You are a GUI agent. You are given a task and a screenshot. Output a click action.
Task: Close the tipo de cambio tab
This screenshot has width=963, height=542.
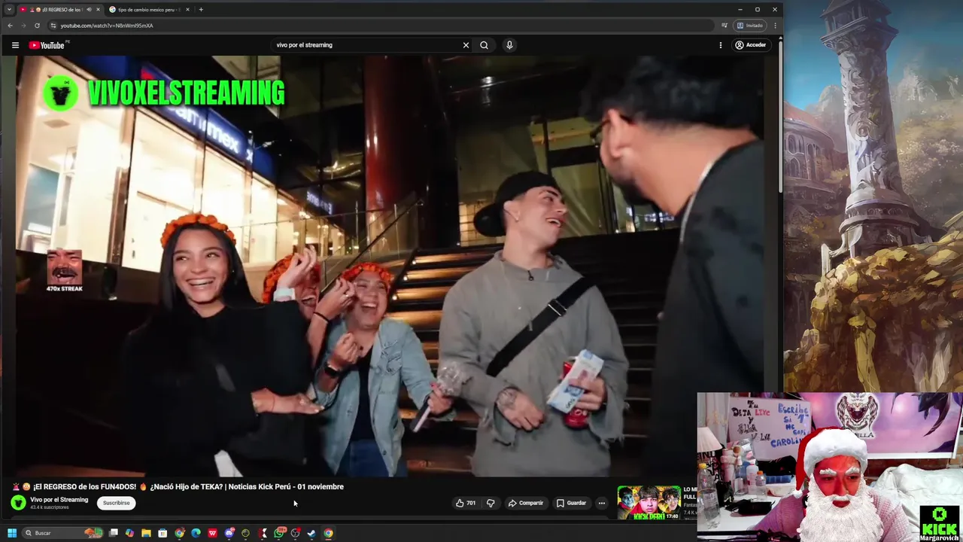coord(187,10)
